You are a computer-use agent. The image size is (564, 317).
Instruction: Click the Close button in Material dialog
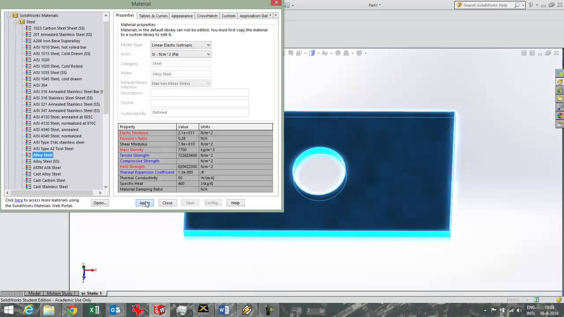pyautogui.click(x=167, y=203)
